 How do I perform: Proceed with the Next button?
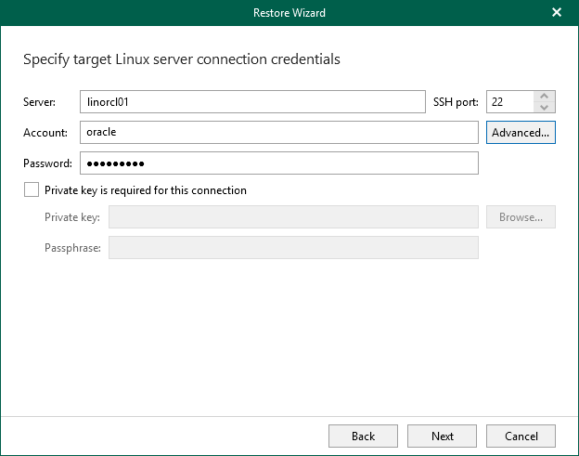click(x=443, y=436)
